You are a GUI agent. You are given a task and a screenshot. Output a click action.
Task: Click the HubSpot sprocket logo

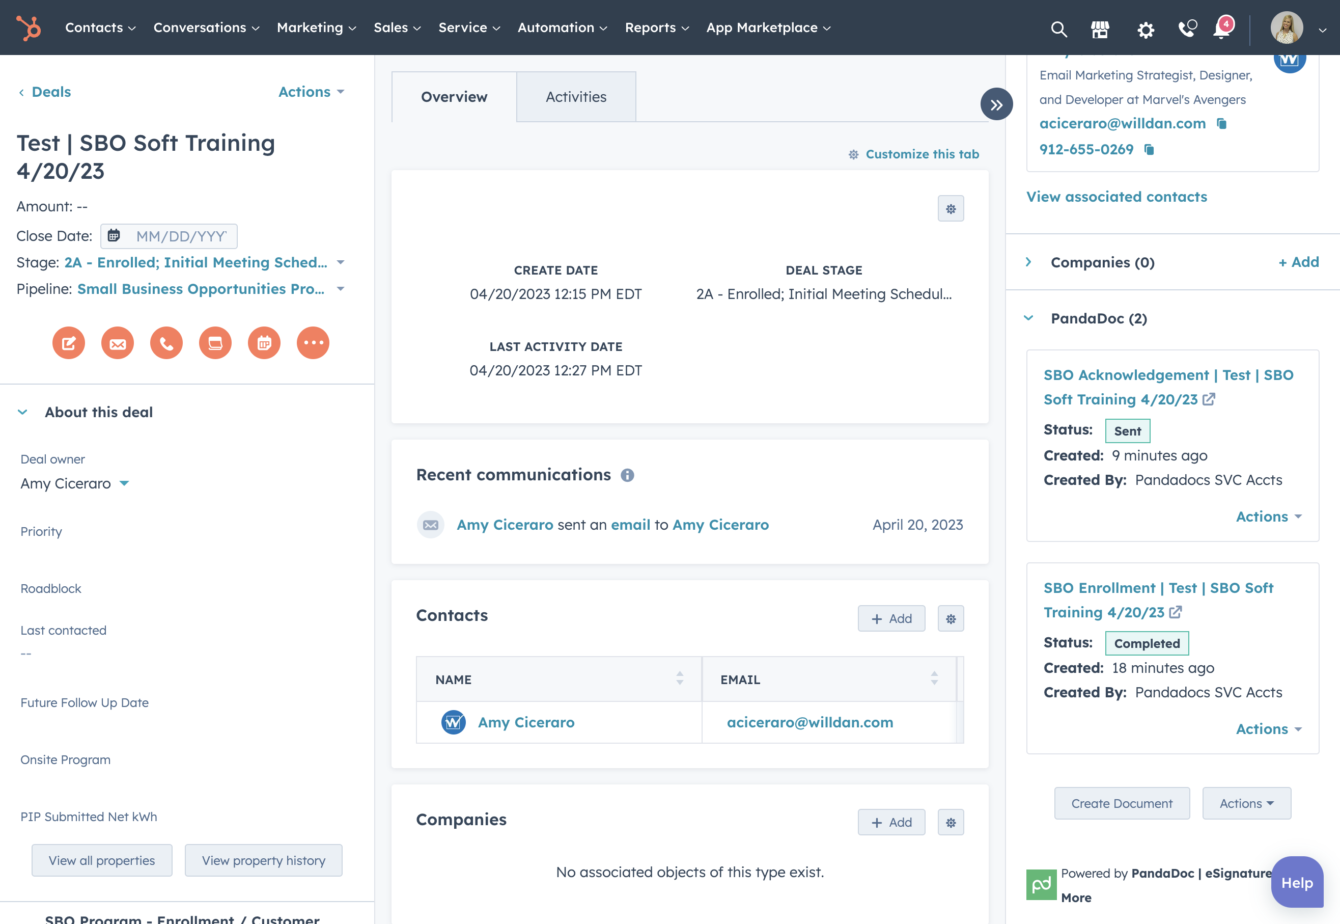[29, 28]
